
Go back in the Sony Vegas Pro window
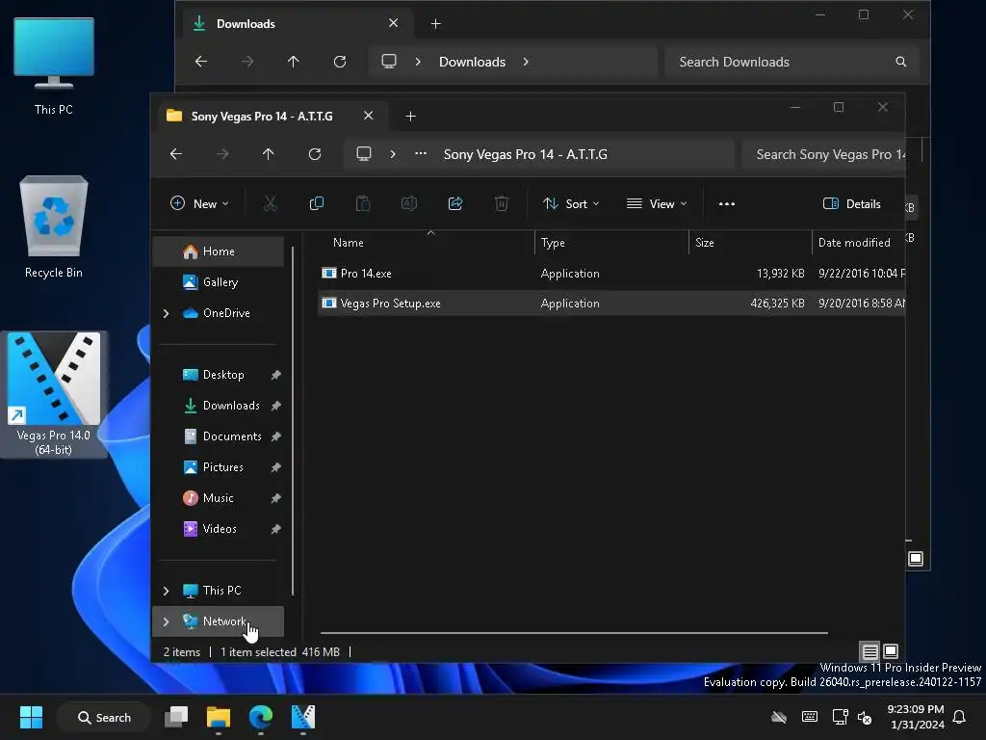[176, 154]
